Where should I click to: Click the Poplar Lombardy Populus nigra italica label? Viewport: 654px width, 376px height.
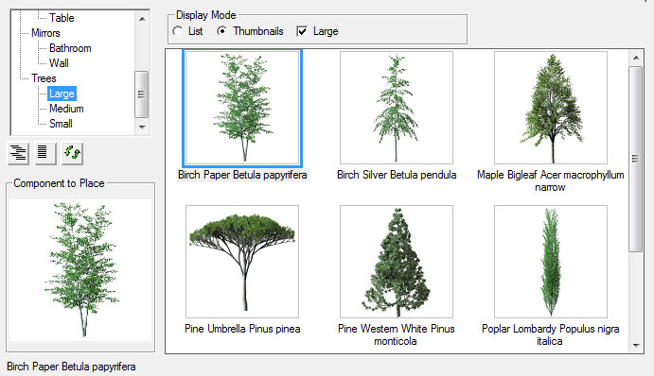point(551,334)
